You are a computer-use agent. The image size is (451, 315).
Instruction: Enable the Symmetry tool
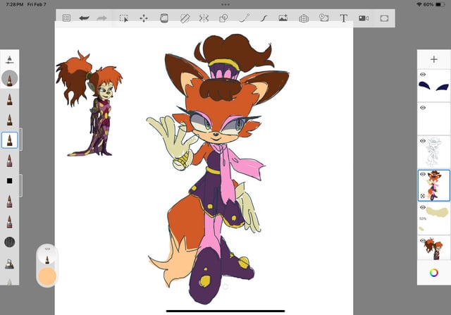tap(204, 18)
